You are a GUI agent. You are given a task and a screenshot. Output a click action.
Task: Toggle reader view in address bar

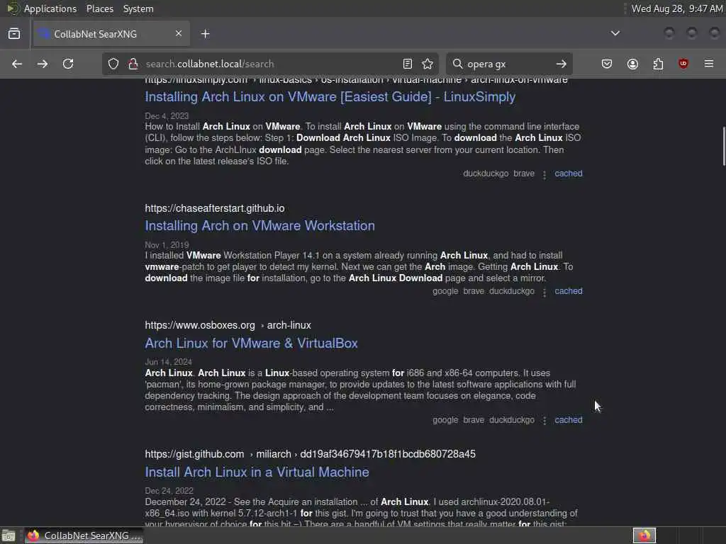pyautogui.click(x=408, y=64)
